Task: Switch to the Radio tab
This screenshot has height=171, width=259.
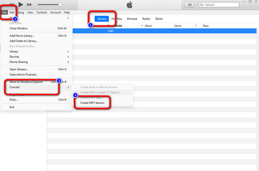Action: point(146,19)
